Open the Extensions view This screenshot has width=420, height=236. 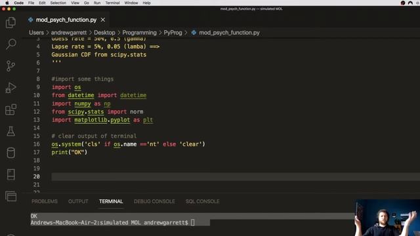pyautogui.click(x=10, y=109)
